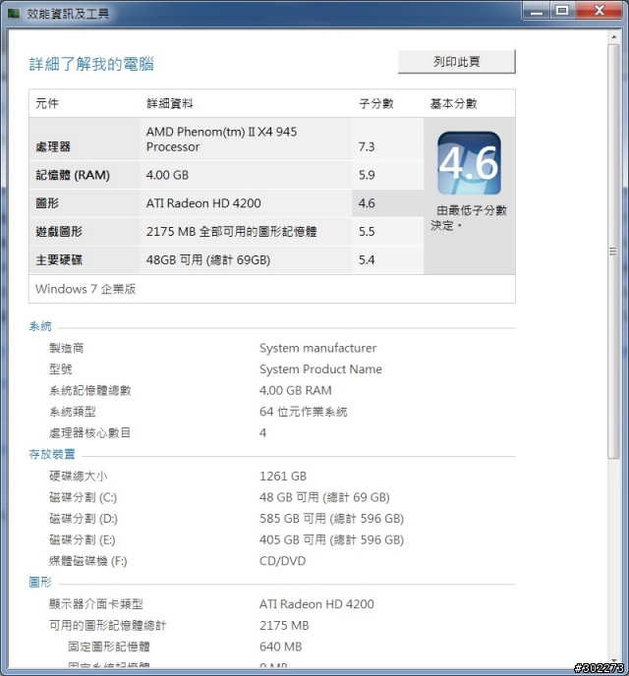Minimize the 效能資訊及工具 window
629x676 pixels.
pyautogui.click(x=537, y=11)
